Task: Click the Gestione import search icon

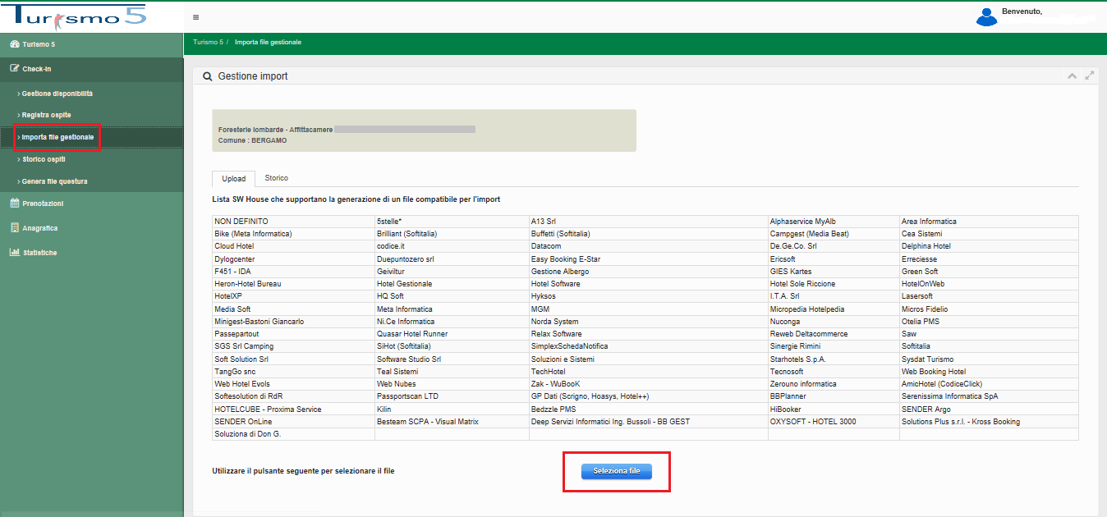Action: [x=207, y=76]
